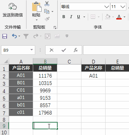Click cell A1 with 产品名称
Screen dimensions: 129x135
coord(21,68)
